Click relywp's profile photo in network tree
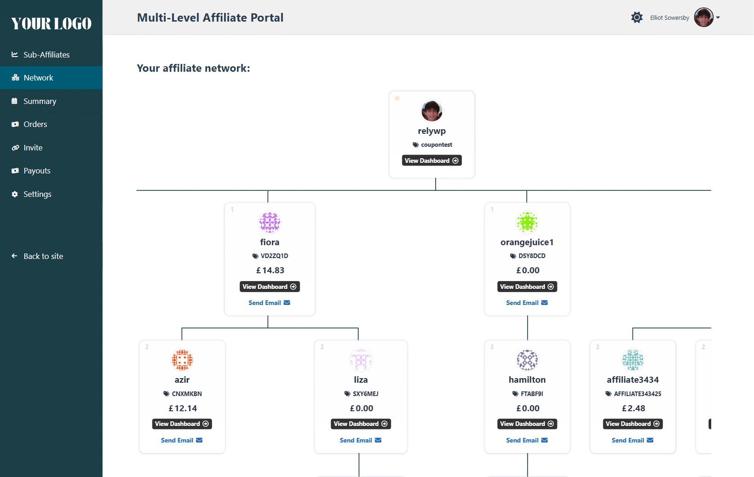The width and height of the screenshot is (754, 477). click(432, 111)
